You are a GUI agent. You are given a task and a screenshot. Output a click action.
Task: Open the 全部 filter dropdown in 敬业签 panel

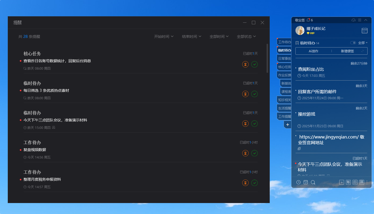363,43
